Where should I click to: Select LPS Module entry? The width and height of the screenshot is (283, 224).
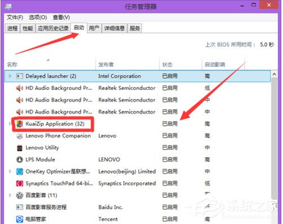[40, 160]
